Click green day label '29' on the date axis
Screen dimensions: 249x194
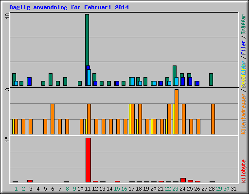coord(219,189)
